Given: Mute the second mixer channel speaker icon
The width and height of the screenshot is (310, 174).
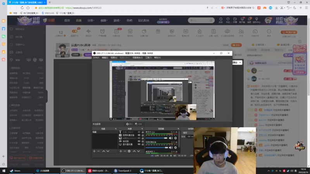Looking at the screenshot, I should (x=171, y=148).
